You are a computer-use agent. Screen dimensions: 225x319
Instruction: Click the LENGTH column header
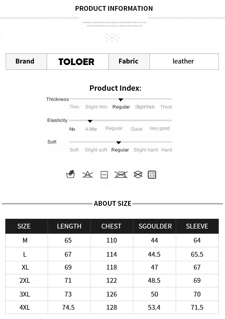(x=69, y=226)
